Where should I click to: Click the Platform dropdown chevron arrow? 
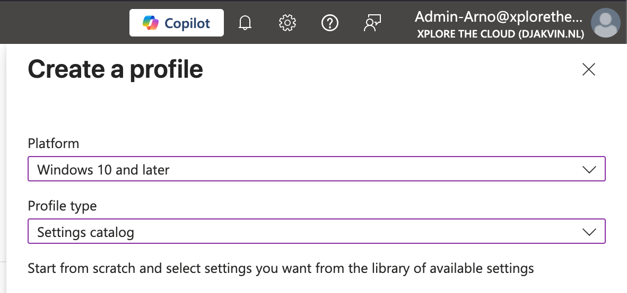click(589, 170)
